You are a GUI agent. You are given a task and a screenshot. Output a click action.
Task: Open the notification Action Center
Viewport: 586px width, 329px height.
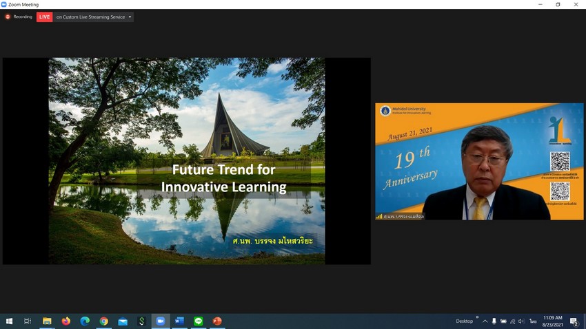tap(574, 321)
